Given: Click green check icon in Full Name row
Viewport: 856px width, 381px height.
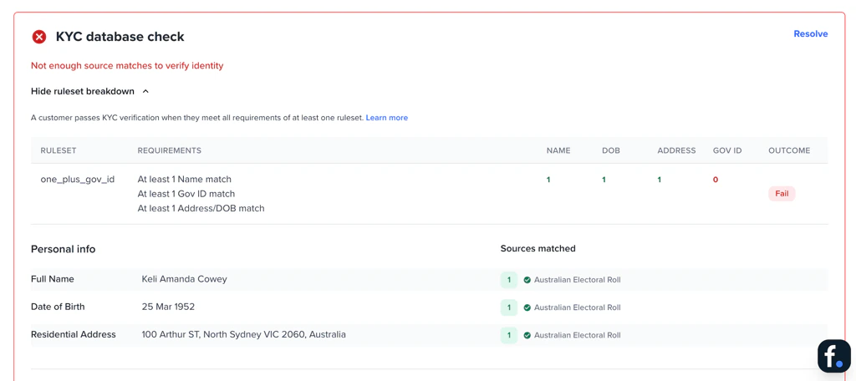Looking at the screenshot, I should [527, 280].
